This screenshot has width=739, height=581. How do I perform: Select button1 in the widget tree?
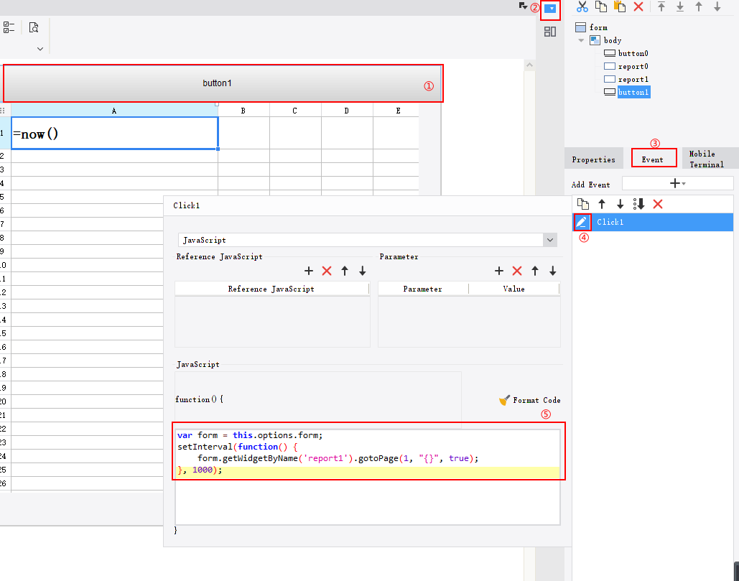point(633,92)
